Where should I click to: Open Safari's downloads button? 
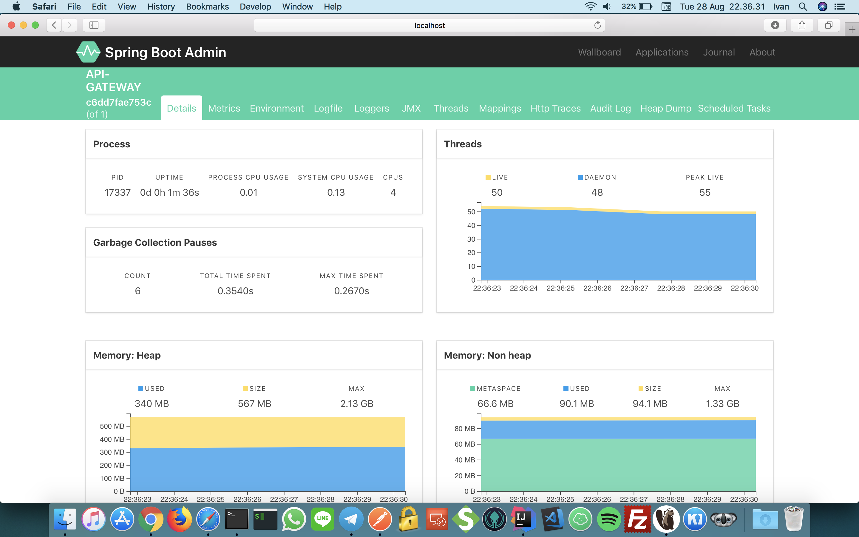click(x=775, y=25)
